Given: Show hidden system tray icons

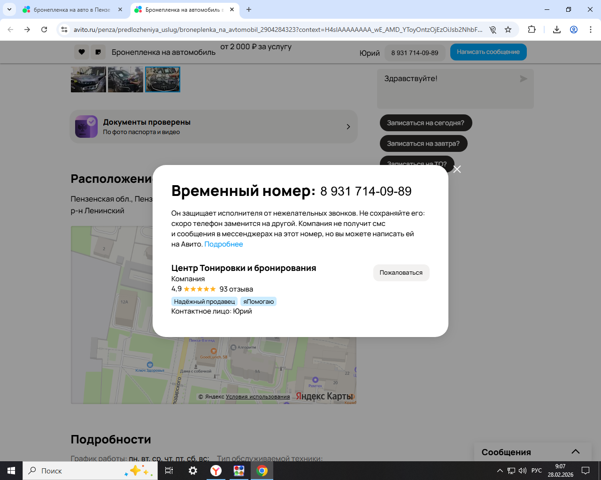Looking at the screenshot, I should pyautogui.click(x=500, y=471).
